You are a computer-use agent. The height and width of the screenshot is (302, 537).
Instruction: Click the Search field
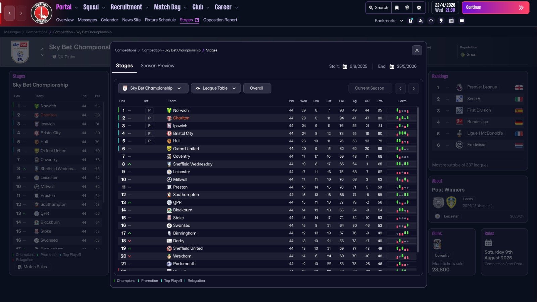click(x=379, y=8)
